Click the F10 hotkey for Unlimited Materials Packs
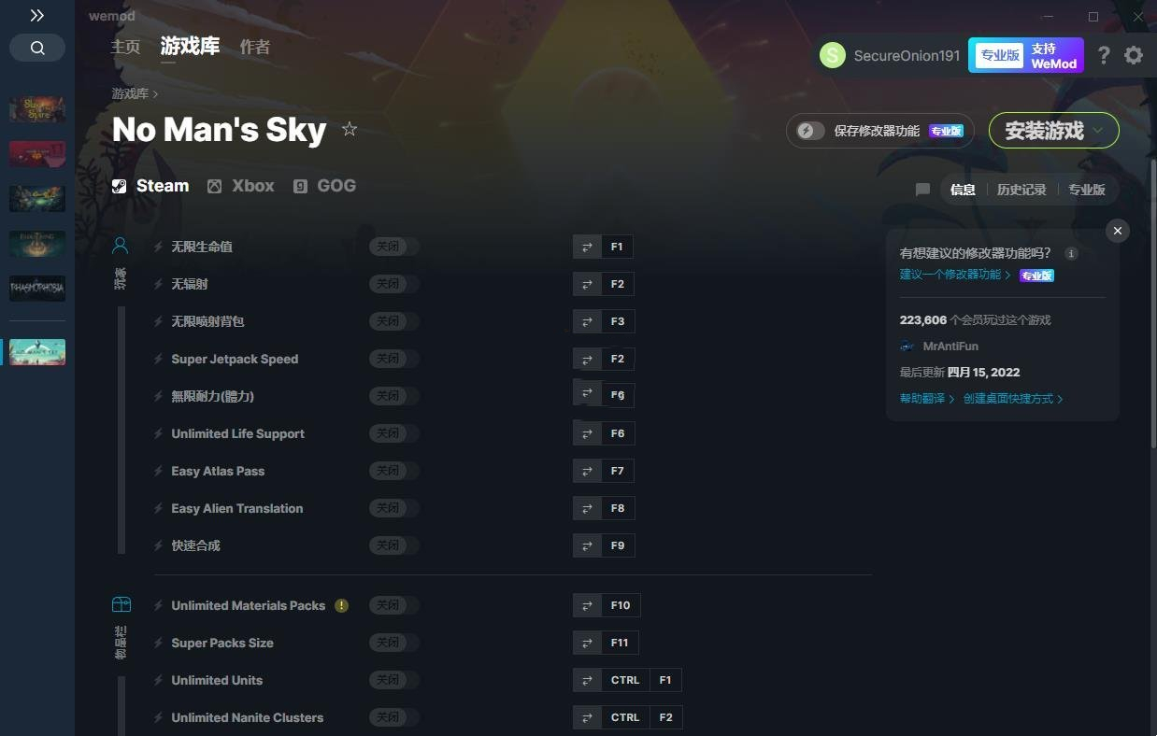The height and width of the screenshot is (736, 1157). pos(621,605)
